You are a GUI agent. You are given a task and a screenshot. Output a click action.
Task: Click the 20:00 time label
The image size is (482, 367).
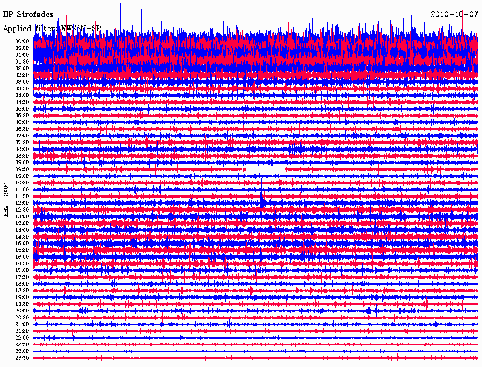(22, 311)
